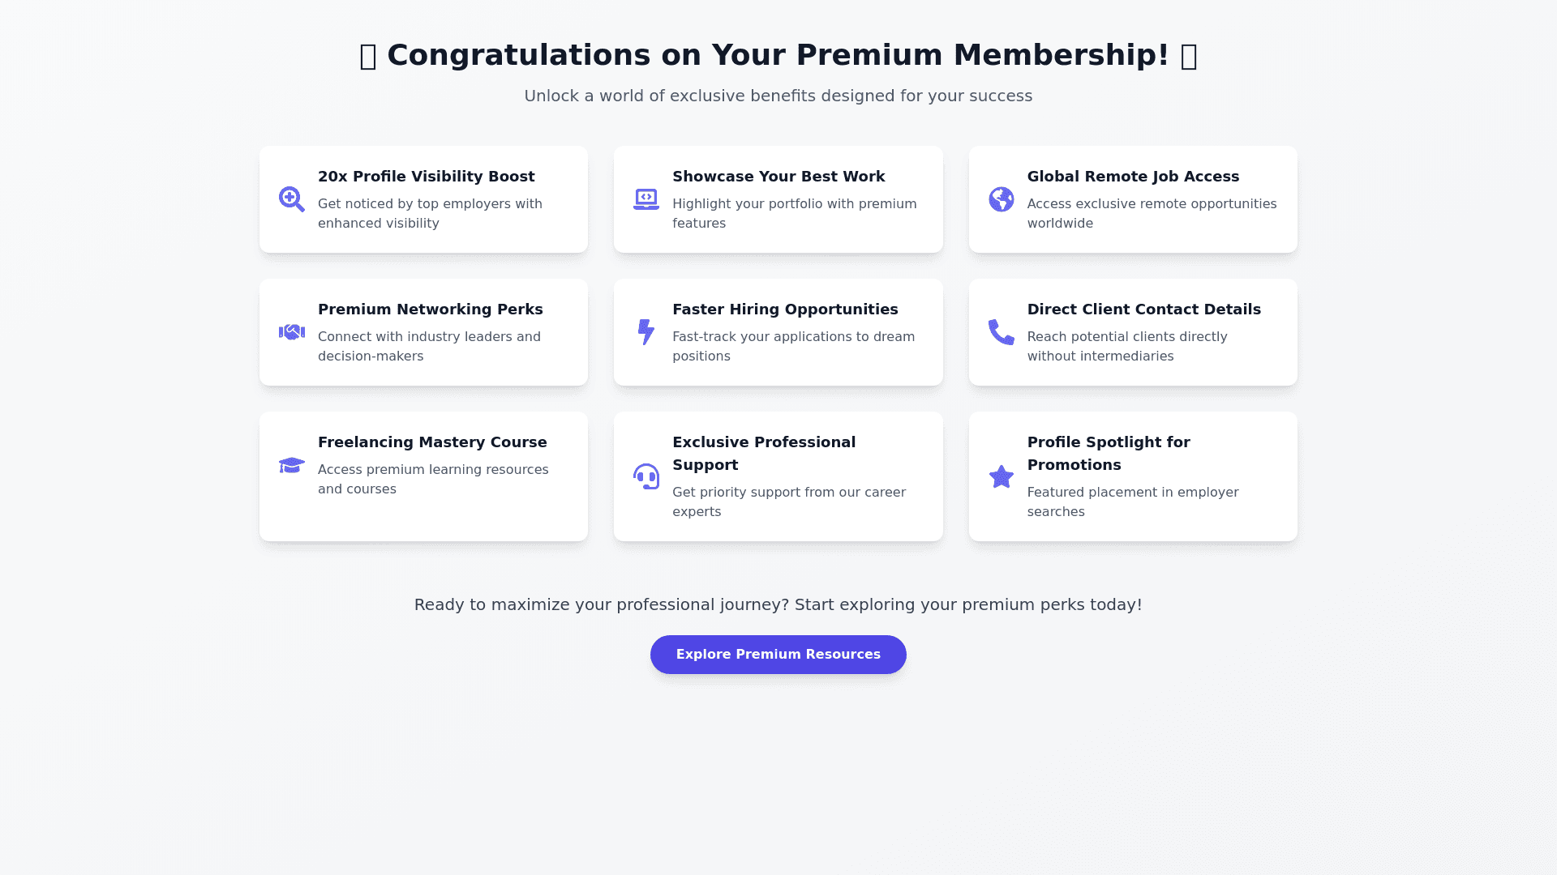Click the headset professional support icon
Screen dimensions: 1557x875
[x=646, y=476]
